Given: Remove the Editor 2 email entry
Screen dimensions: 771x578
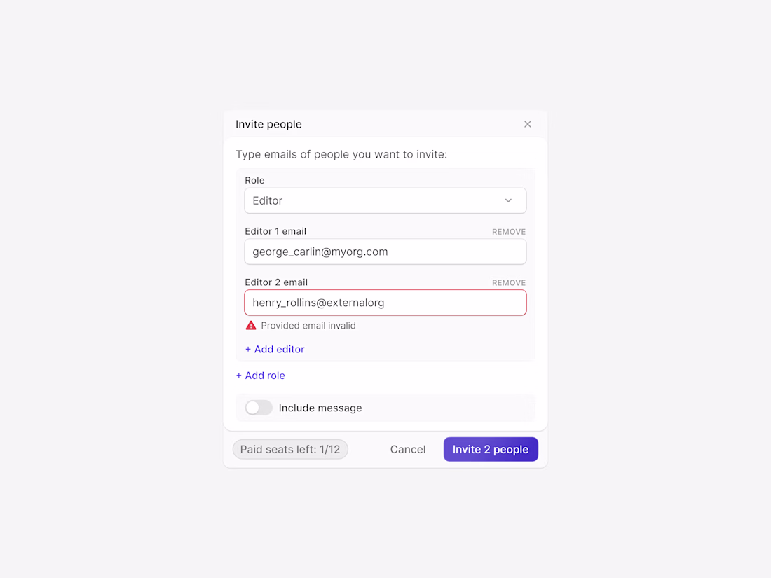Looking at the screenshot, I should tap(508, 283).
